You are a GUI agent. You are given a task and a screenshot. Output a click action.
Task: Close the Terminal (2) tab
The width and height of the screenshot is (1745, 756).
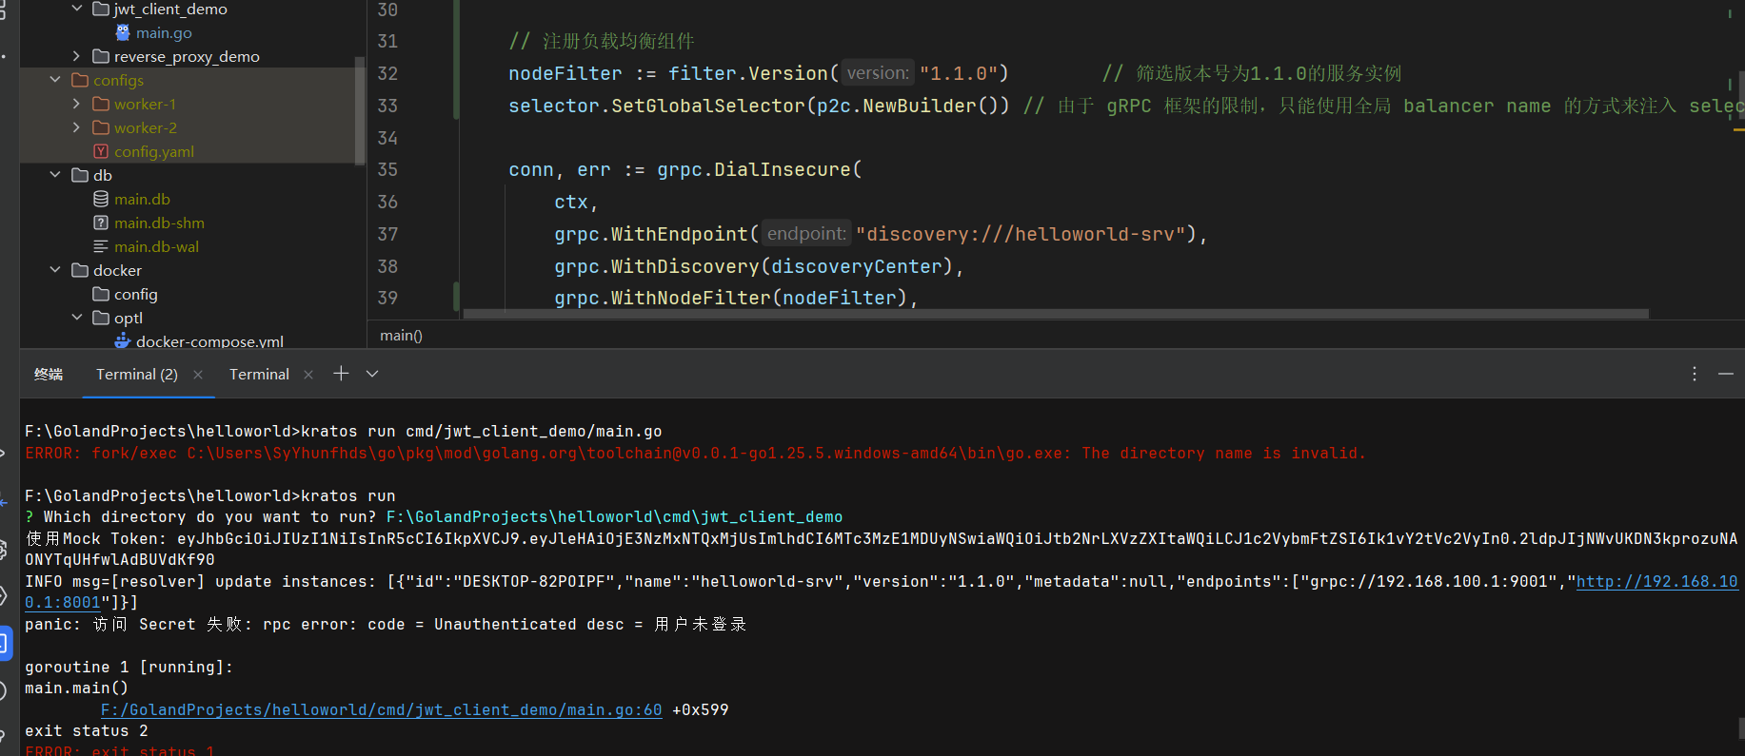(198, 375)
